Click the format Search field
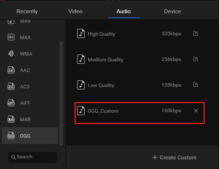This screenshot has width=219, height=169. 32,157
